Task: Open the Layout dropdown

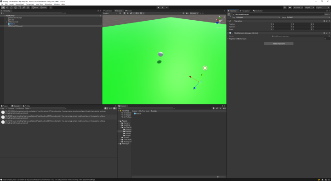Action: pyautogui.click(x=322, y=7)
